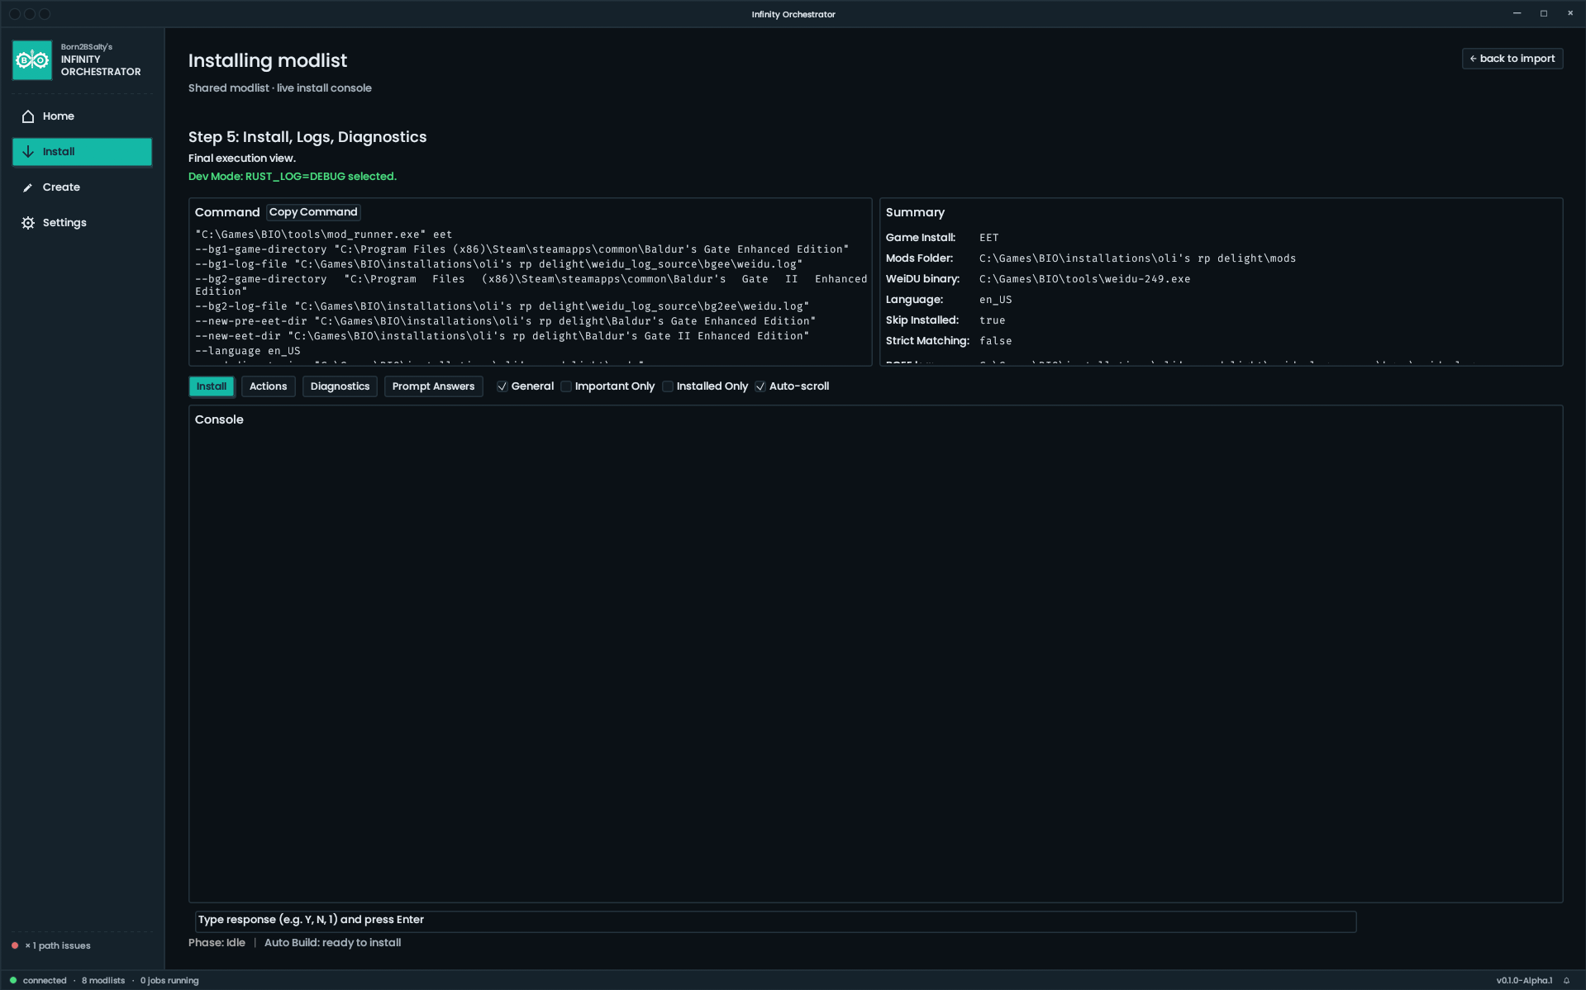Switch to the Actions tab

[x=268, y=386]
